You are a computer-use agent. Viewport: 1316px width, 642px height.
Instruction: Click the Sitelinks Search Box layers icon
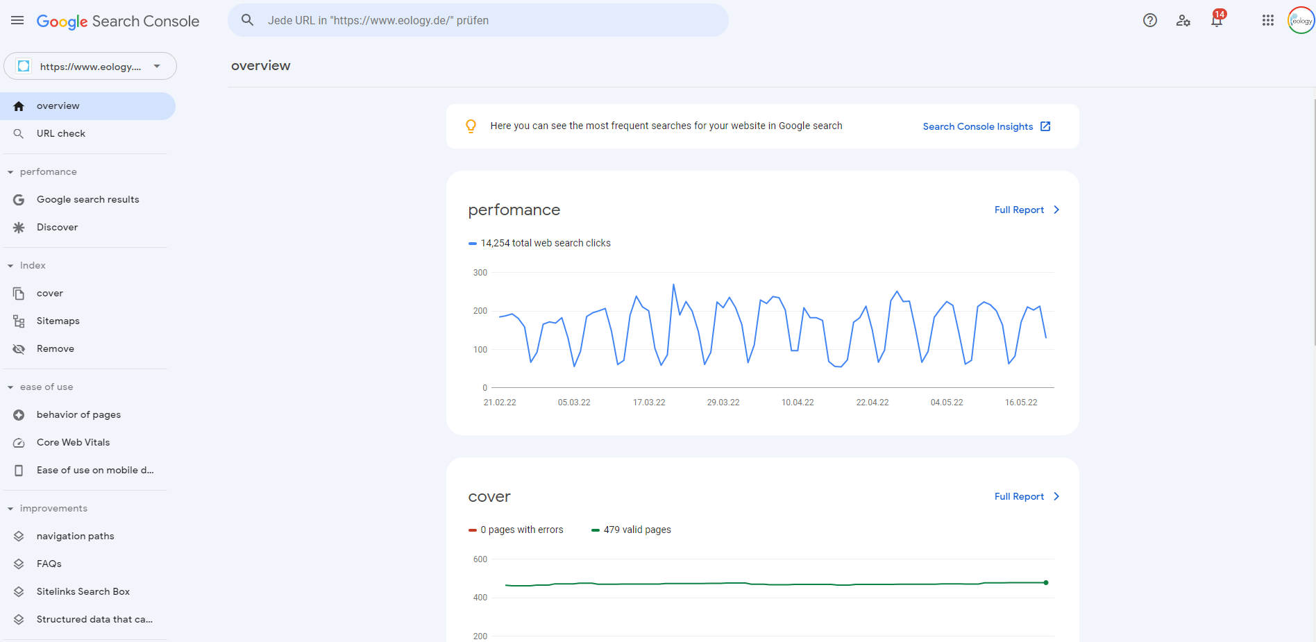[19, 592]
